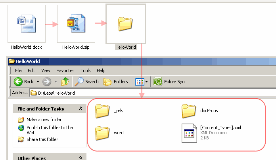This screenshot has width=276, height=160.
Task: Open the Help menu
Action: coord(101,70)
